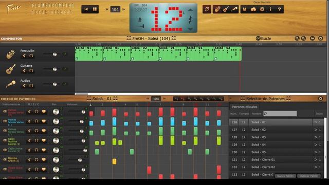The height and width of the screenshot is (185, 329).
Task: Zoom out the compositor timeline
Action: pyautogui.click(x=303, y=39)
